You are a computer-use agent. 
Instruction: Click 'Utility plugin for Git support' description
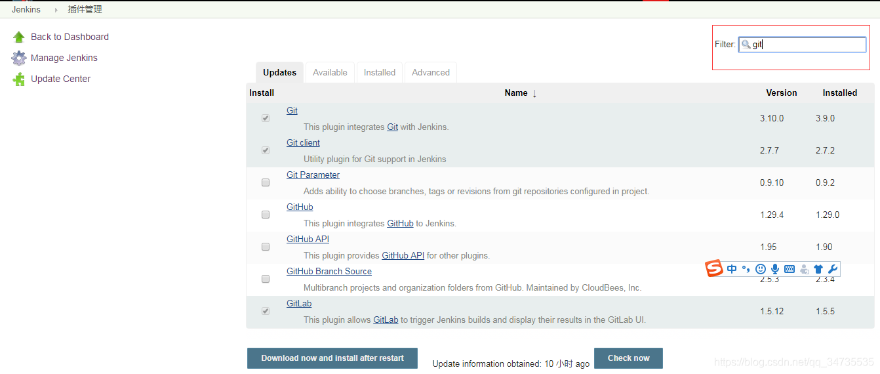click(374, 159)
